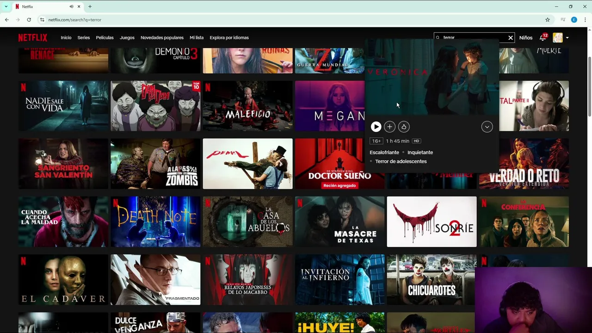Open El Cadáver
This screenshot has width=592, height=333.
[63, 279]
